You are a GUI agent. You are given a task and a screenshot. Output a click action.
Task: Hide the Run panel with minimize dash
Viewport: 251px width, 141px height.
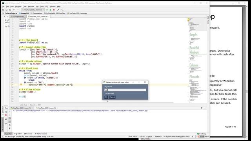205,108
